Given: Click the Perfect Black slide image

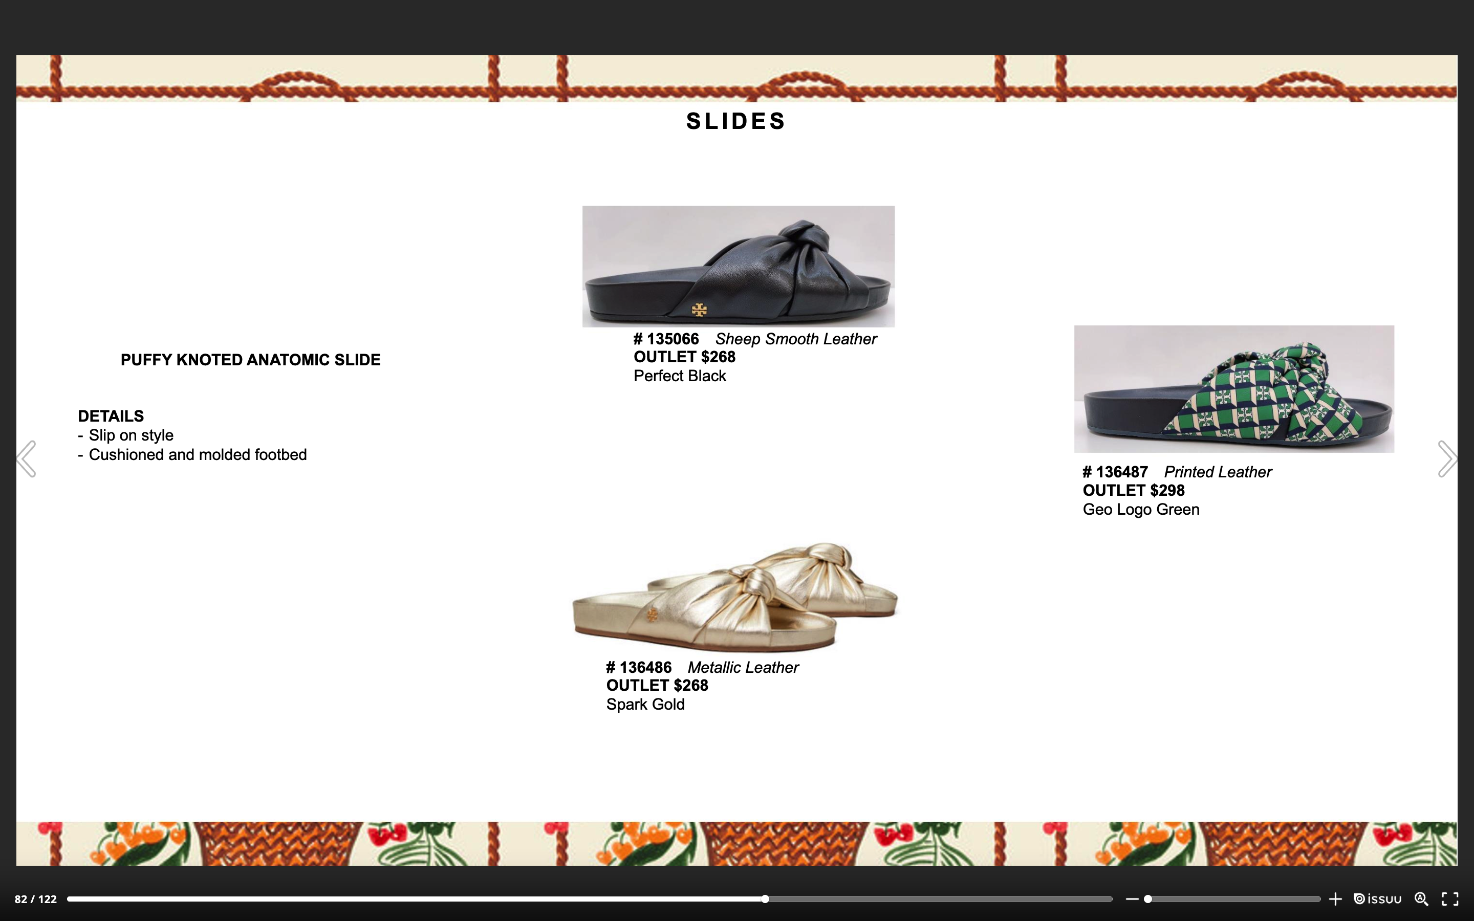Looking at the screenshot, I should (738, 266).
